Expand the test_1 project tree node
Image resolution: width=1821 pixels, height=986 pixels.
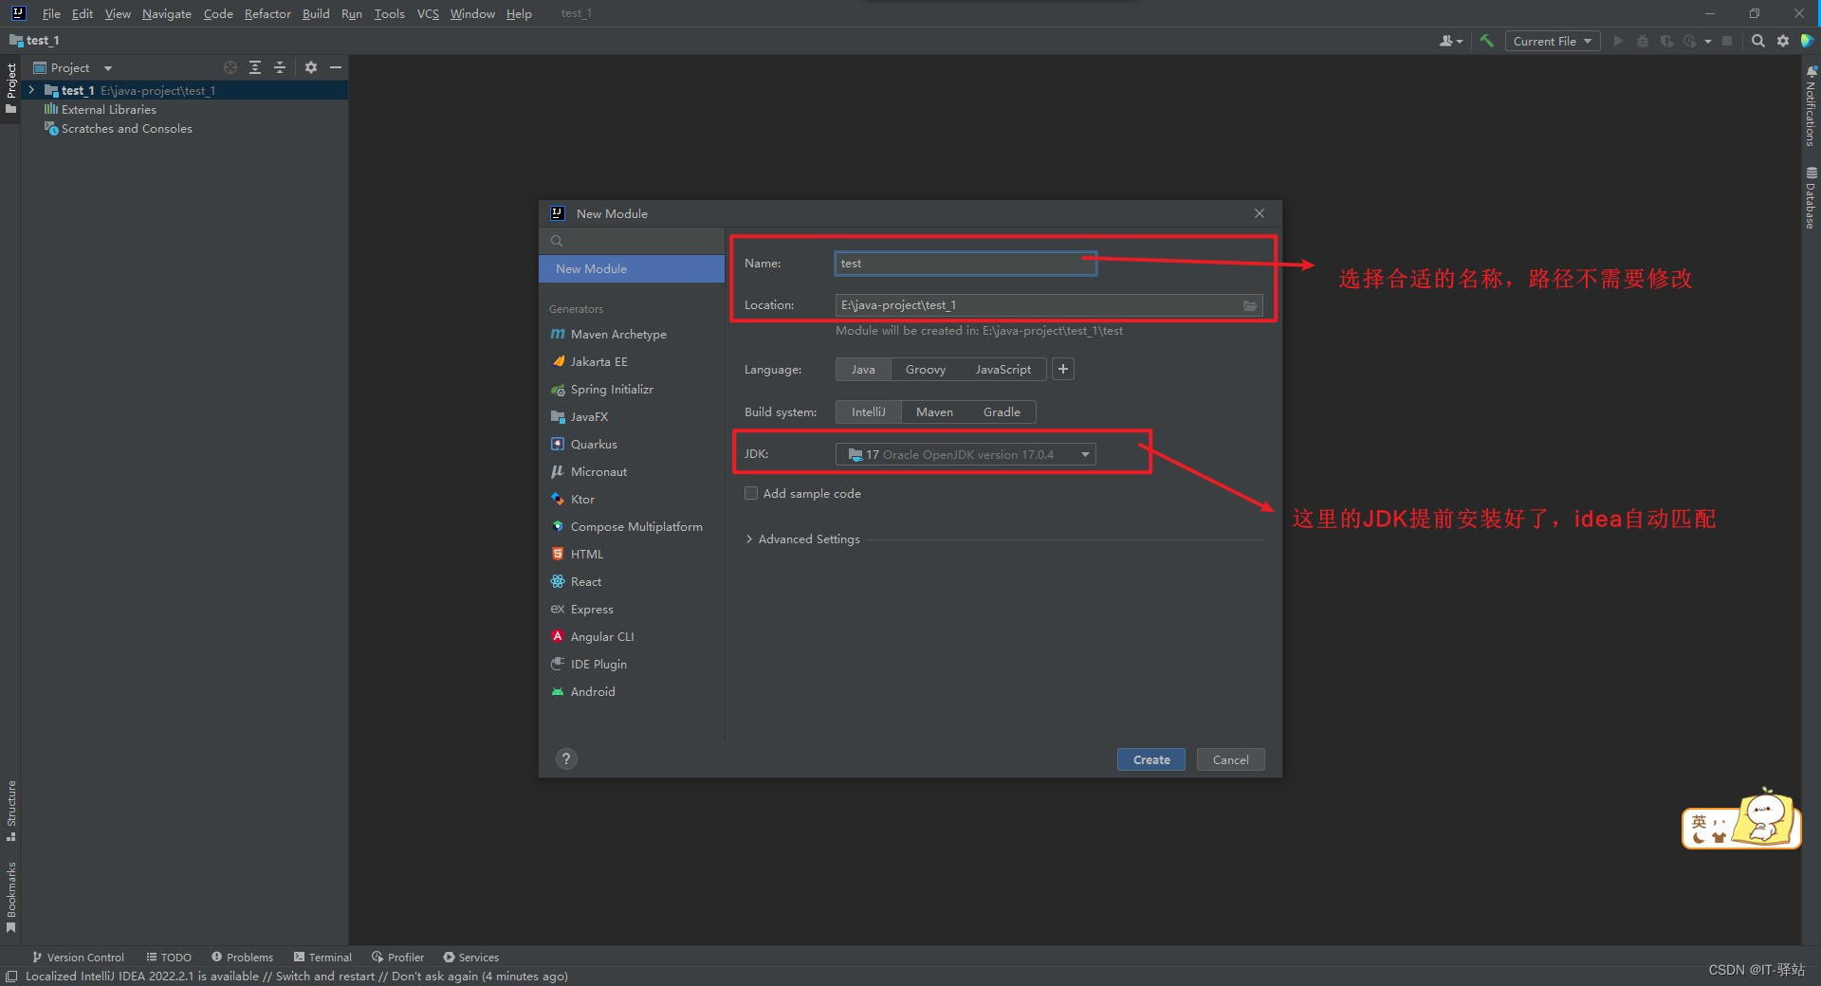31,90
